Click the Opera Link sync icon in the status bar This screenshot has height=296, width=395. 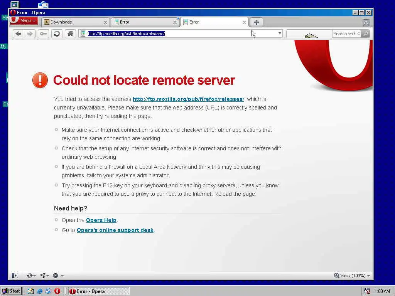[29, 276]
